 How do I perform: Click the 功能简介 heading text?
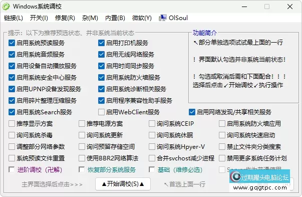(205, 33)
